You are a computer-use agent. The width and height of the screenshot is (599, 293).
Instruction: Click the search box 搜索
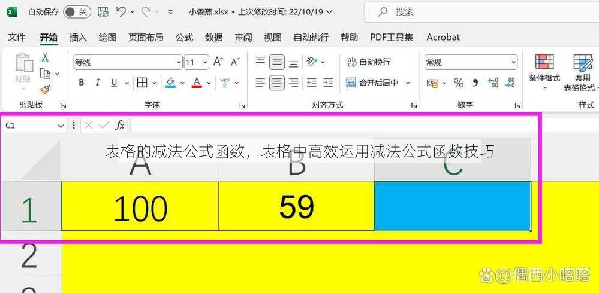pos(481,12)
